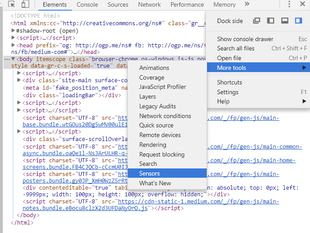Viewport: 310px width, 233px height.
Task: Dock DevTools to bottom icon
Action: pyautogui.click(x=285, y=21)
